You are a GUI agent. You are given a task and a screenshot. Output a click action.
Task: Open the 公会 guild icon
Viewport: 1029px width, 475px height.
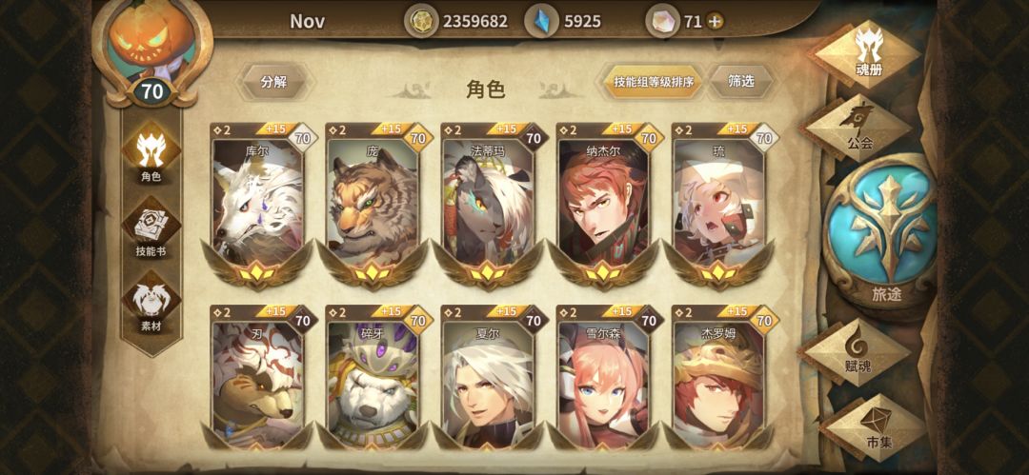(x=858, y=128)
